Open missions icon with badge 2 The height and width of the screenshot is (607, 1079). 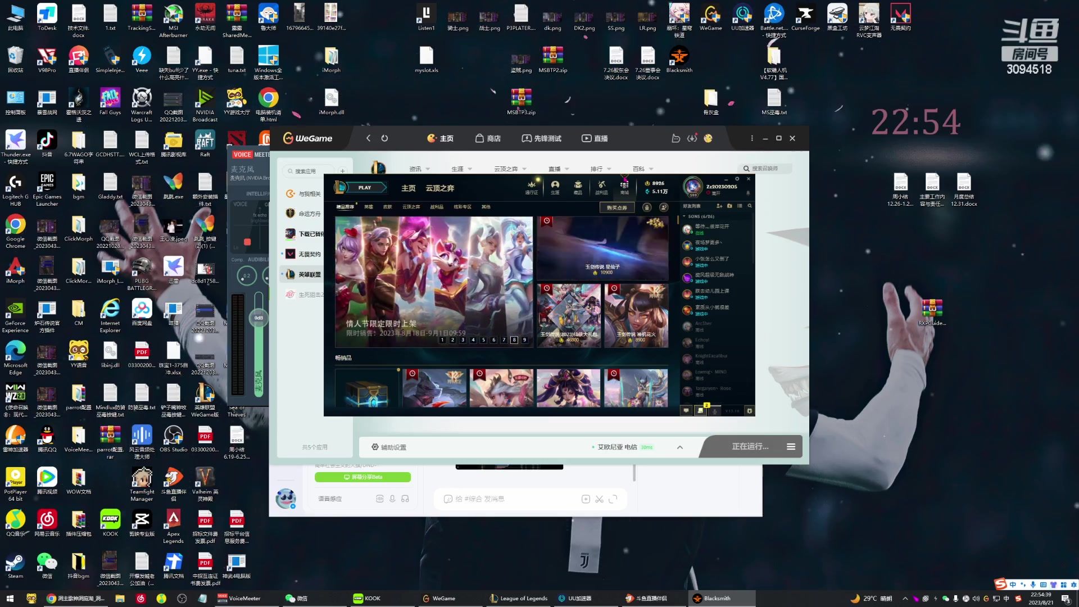tap(700, 411)
